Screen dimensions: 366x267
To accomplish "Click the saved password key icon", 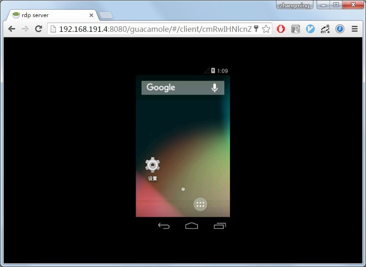I will click(256, 29).
